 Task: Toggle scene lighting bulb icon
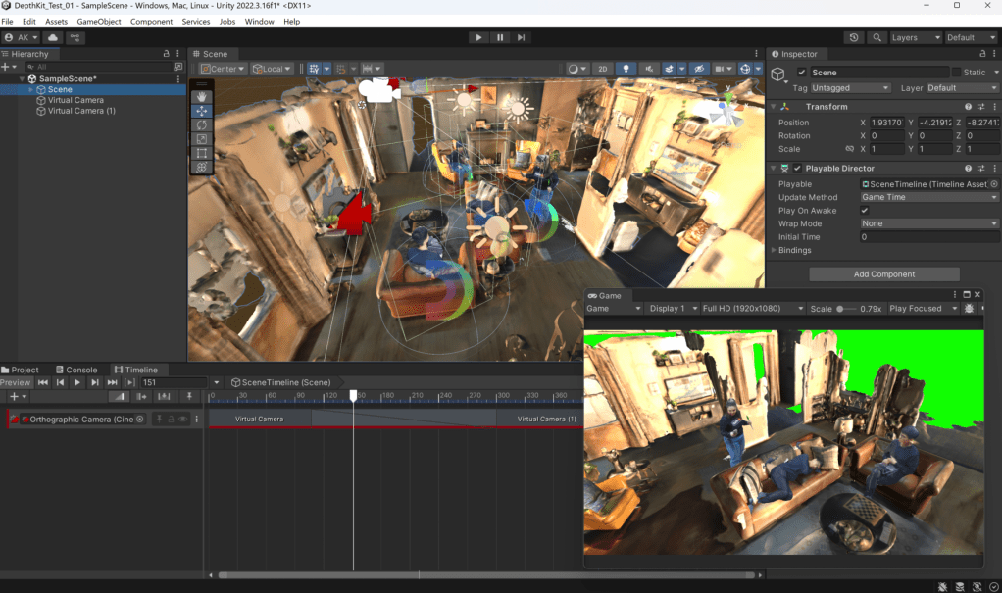(x=625, y=69)
